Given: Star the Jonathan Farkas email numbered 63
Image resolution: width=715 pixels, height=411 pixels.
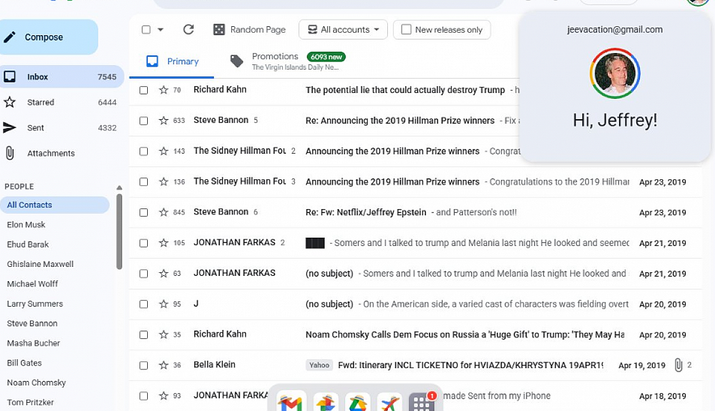Looking at the screenshot, I should (164, 273).
